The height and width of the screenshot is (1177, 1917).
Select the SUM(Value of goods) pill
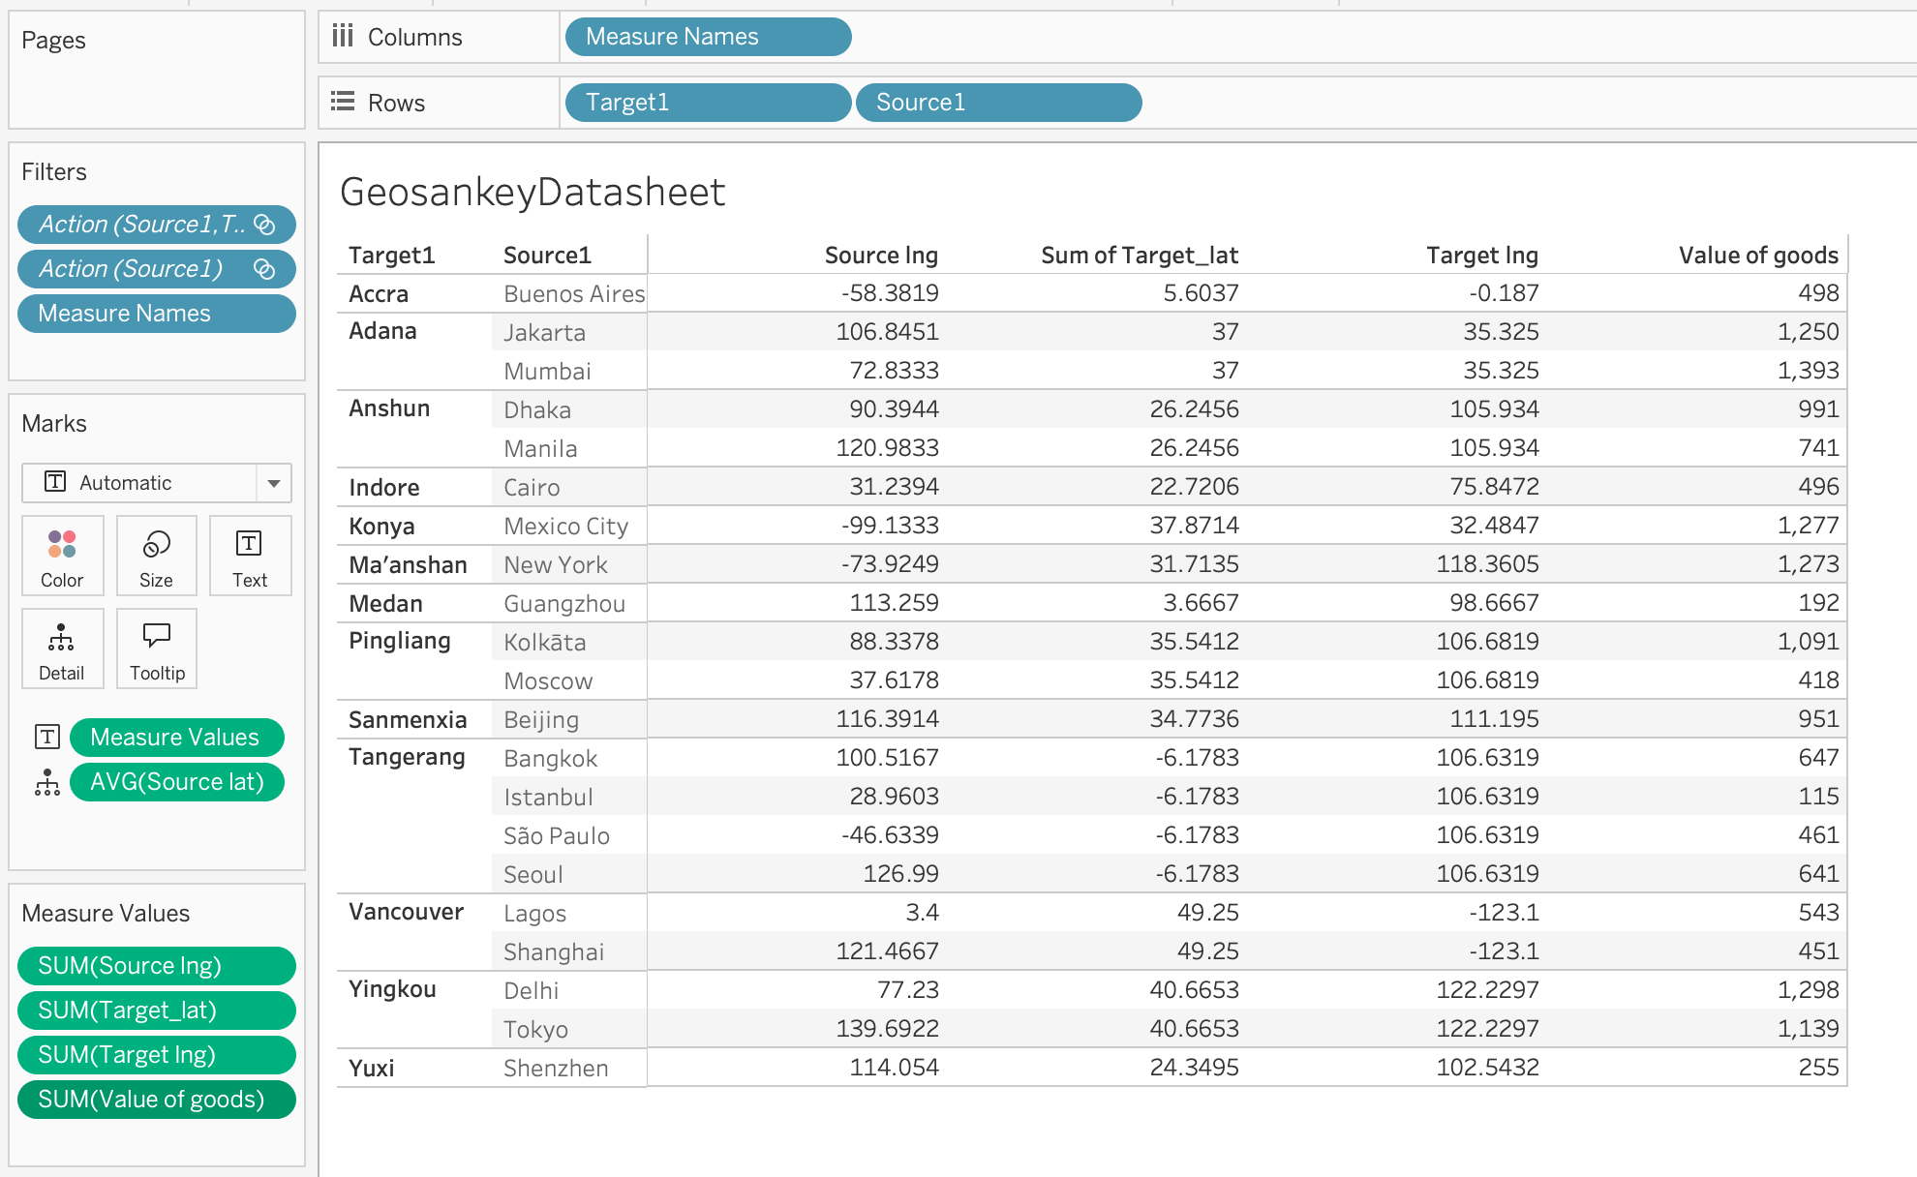[x=156, y=1100]
